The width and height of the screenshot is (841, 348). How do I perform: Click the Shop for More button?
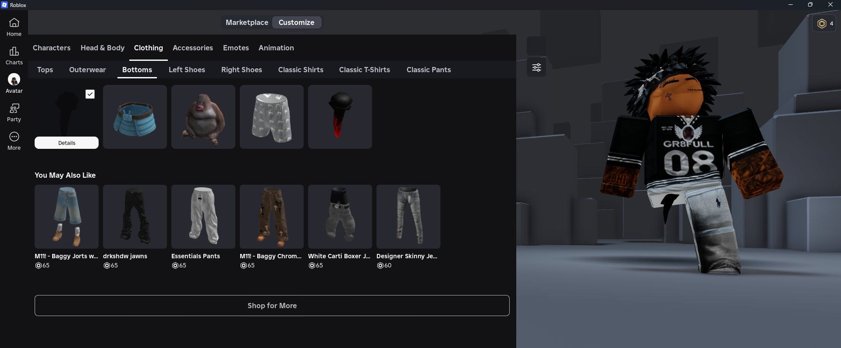272,306
